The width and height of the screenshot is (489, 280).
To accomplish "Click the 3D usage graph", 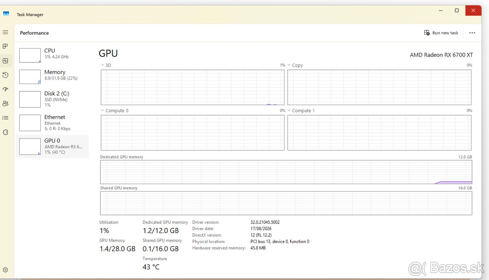I will point(193,87).
